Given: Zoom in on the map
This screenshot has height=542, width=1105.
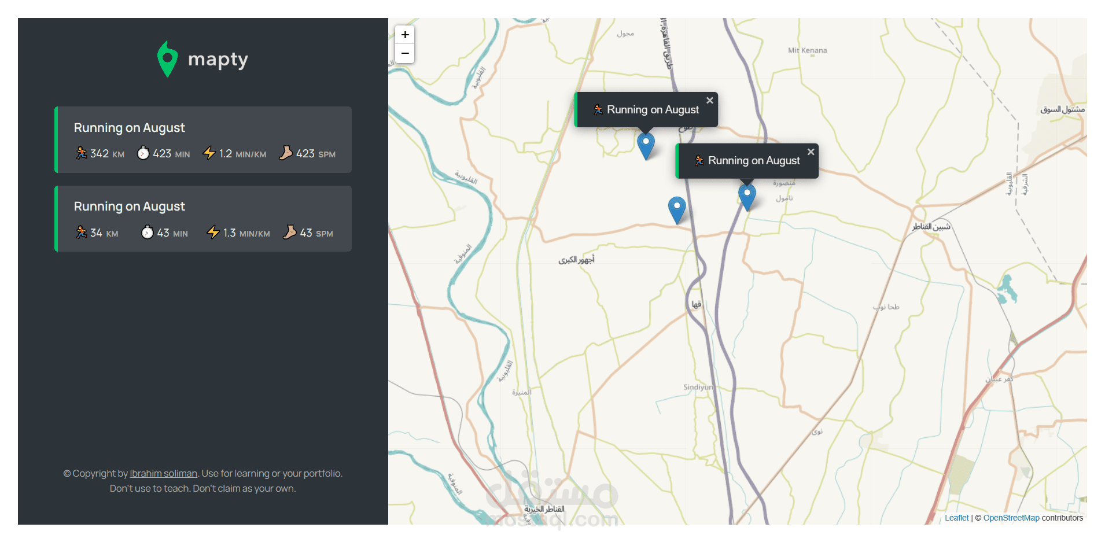Looking at the screenshot, I should (x=405, y=35).
